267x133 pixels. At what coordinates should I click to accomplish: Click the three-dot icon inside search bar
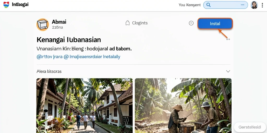click(242, 5)
